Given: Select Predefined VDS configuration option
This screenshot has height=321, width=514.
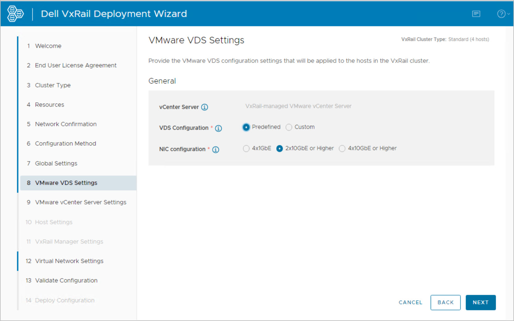Looking at the screenshot, I should coord(246,127).
